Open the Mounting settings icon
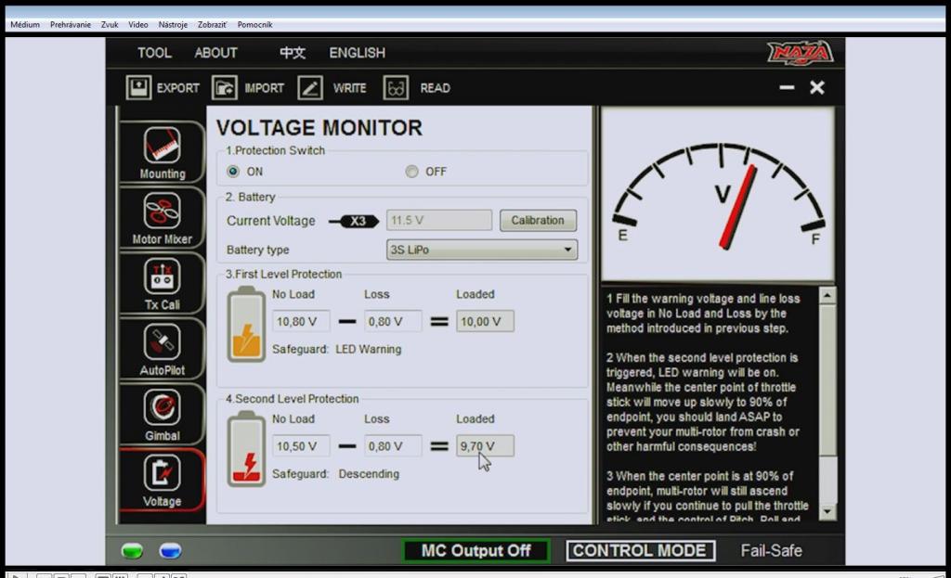The height and width of the screenshot is (578, 951). (x=162, y=147)
